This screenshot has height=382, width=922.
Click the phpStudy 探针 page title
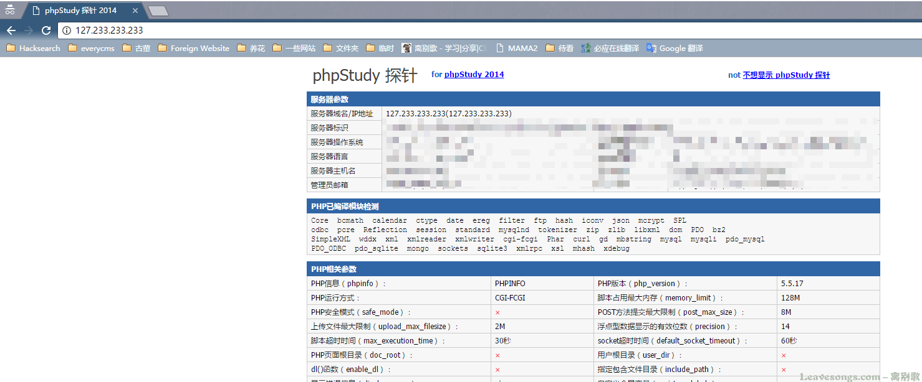365,75
